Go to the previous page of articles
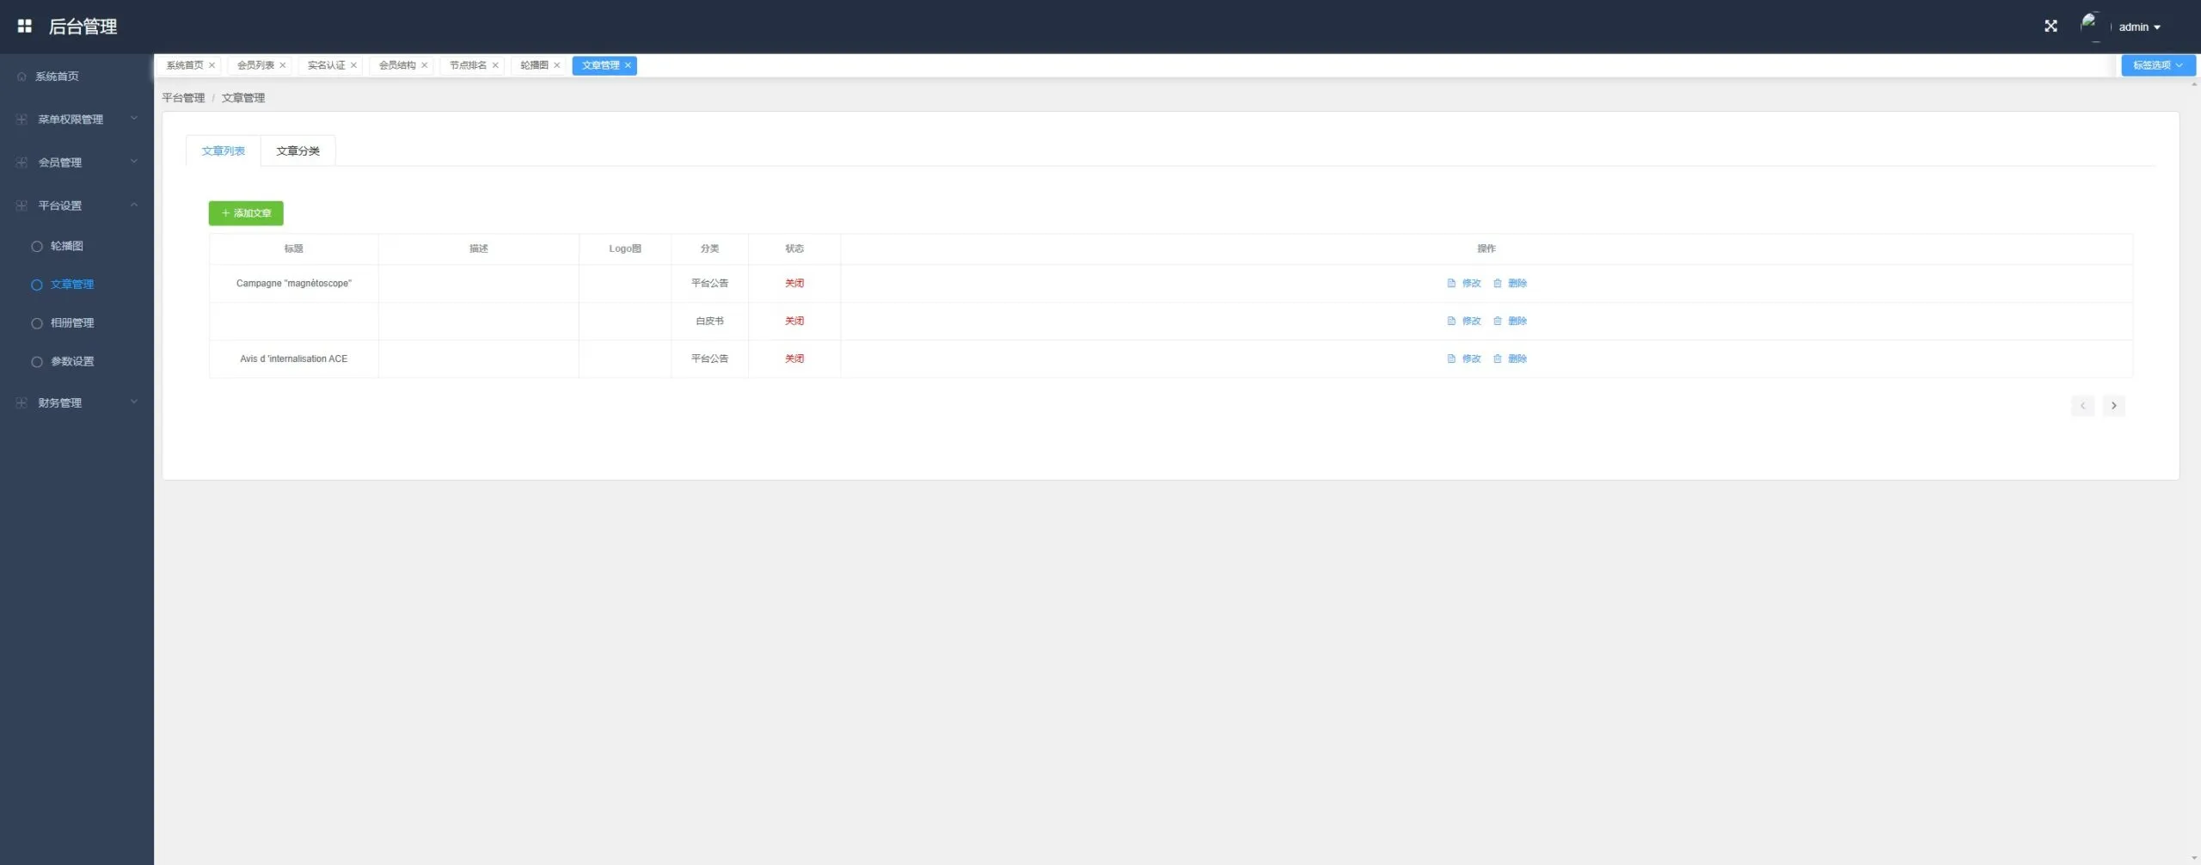Viewport: 2201px width, 865px height. 2082,406
